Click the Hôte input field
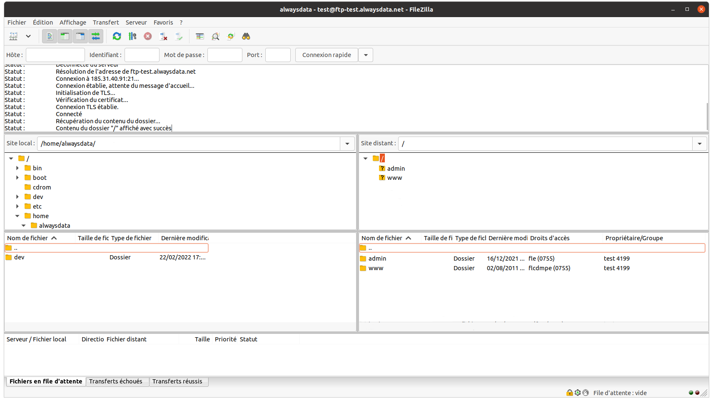The width and height of the screenshot is (713, 403). tap(55, 55)
